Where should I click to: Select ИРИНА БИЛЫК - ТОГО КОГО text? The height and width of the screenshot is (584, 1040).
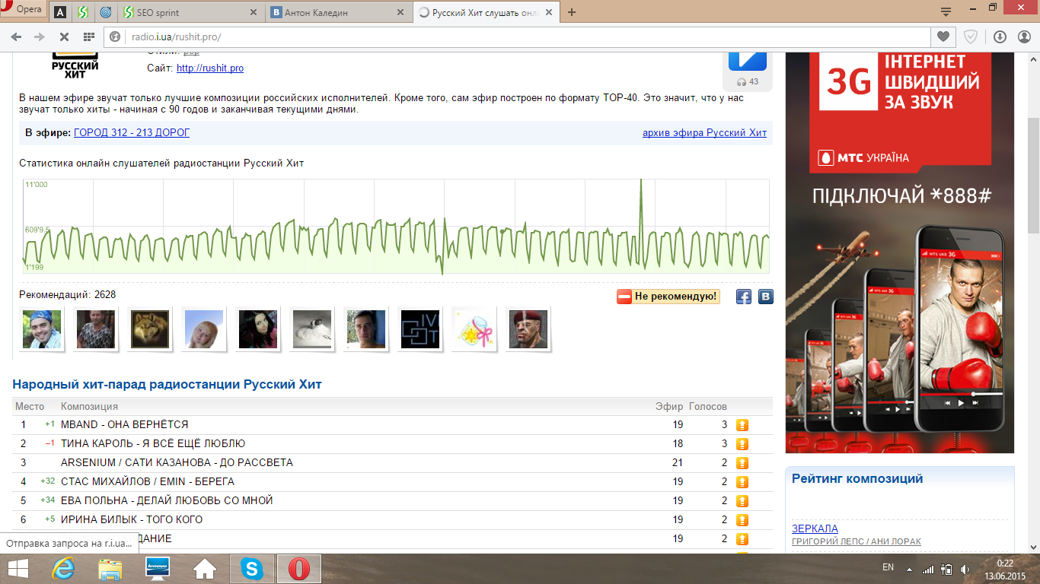coord(132,519)
